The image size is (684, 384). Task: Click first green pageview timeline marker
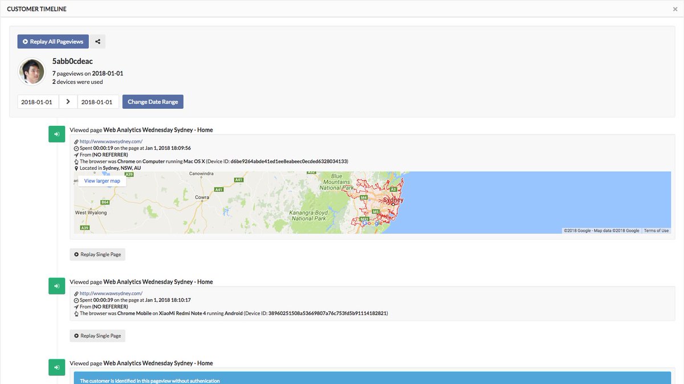(x=57, y=134)
